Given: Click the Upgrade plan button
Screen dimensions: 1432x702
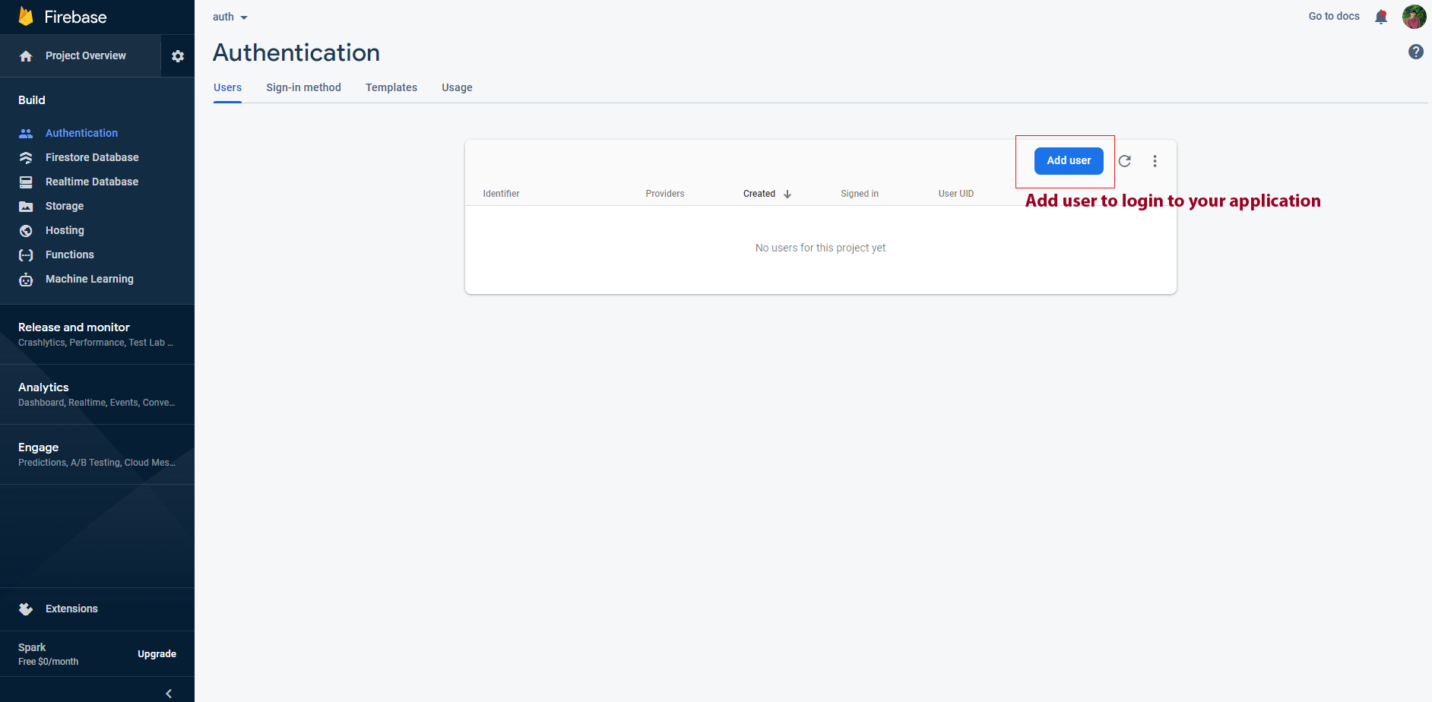Looking at the screenshot, I should click(x=157, y=654).
